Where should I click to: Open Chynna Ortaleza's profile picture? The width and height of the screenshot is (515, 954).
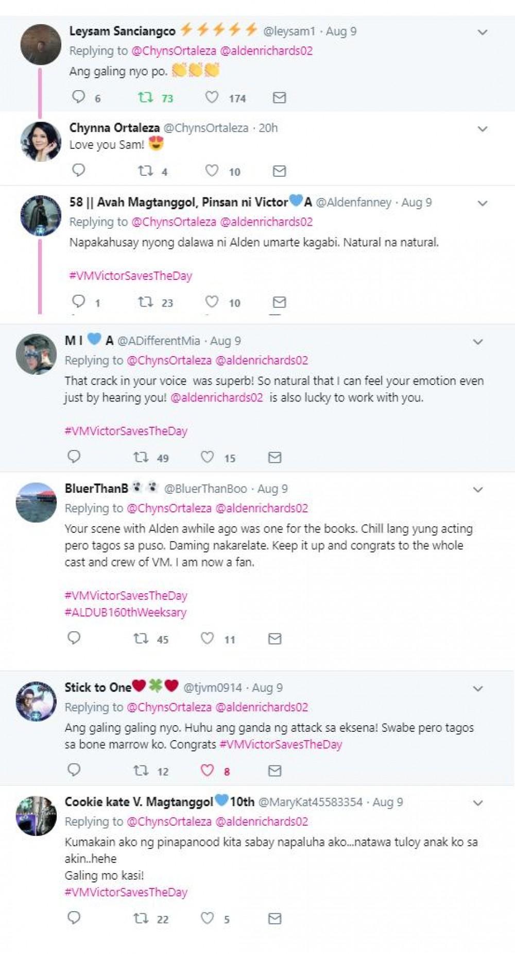click(41, 142)
